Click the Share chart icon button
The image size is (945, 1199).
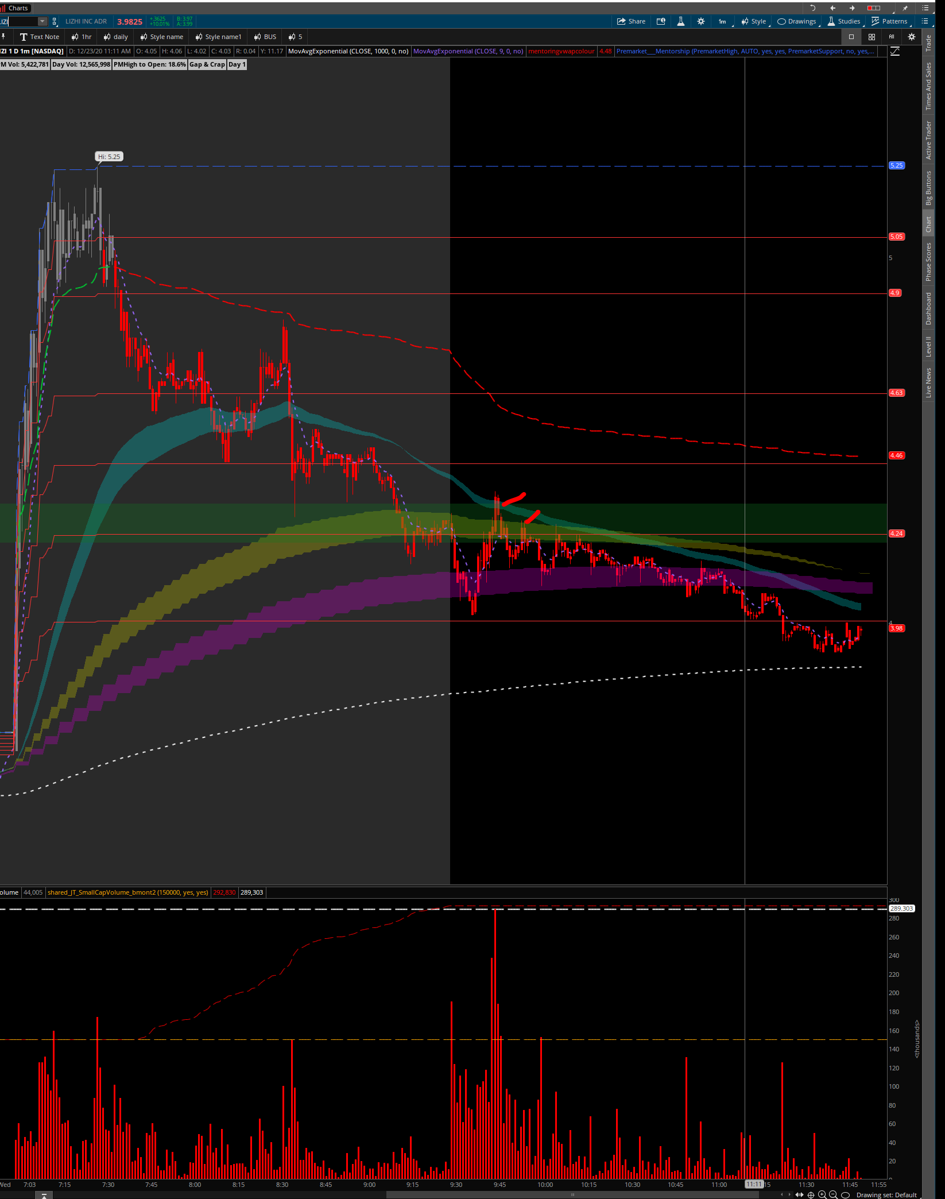point(631,21)
